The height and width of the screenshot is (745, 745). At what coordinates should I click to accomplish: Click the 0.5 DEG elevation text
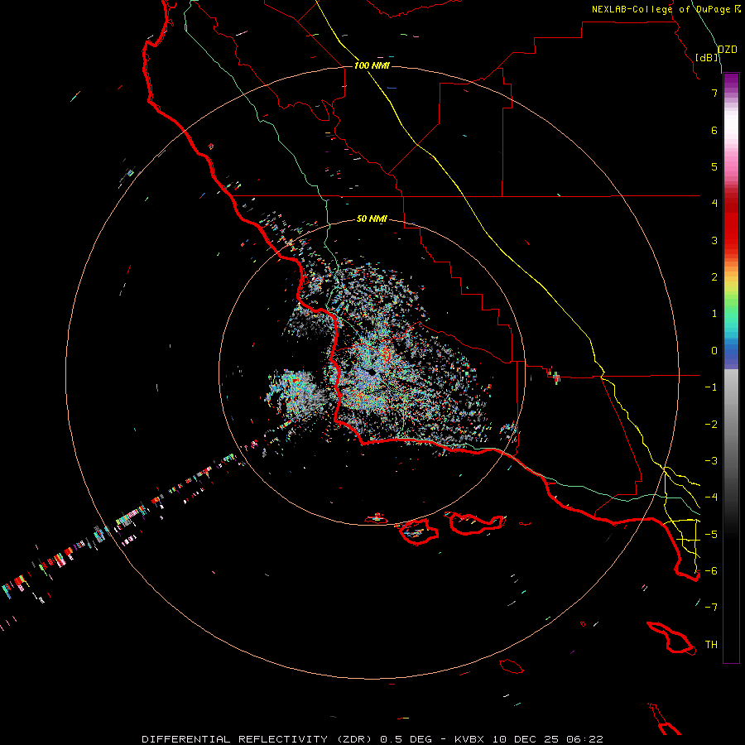(406, 739)
